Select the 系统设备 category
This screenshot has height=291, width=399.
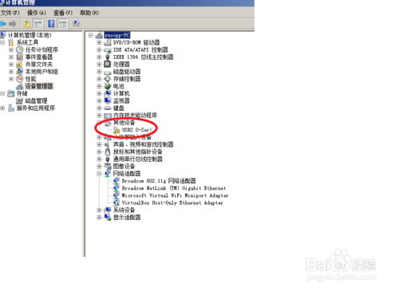tap(124, 210)
